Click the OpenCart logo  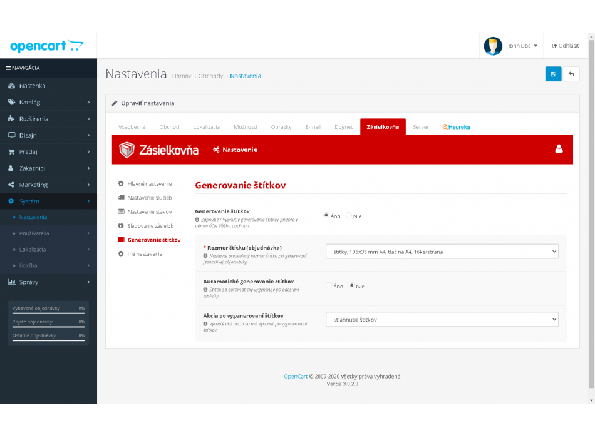tap(47, 46)
